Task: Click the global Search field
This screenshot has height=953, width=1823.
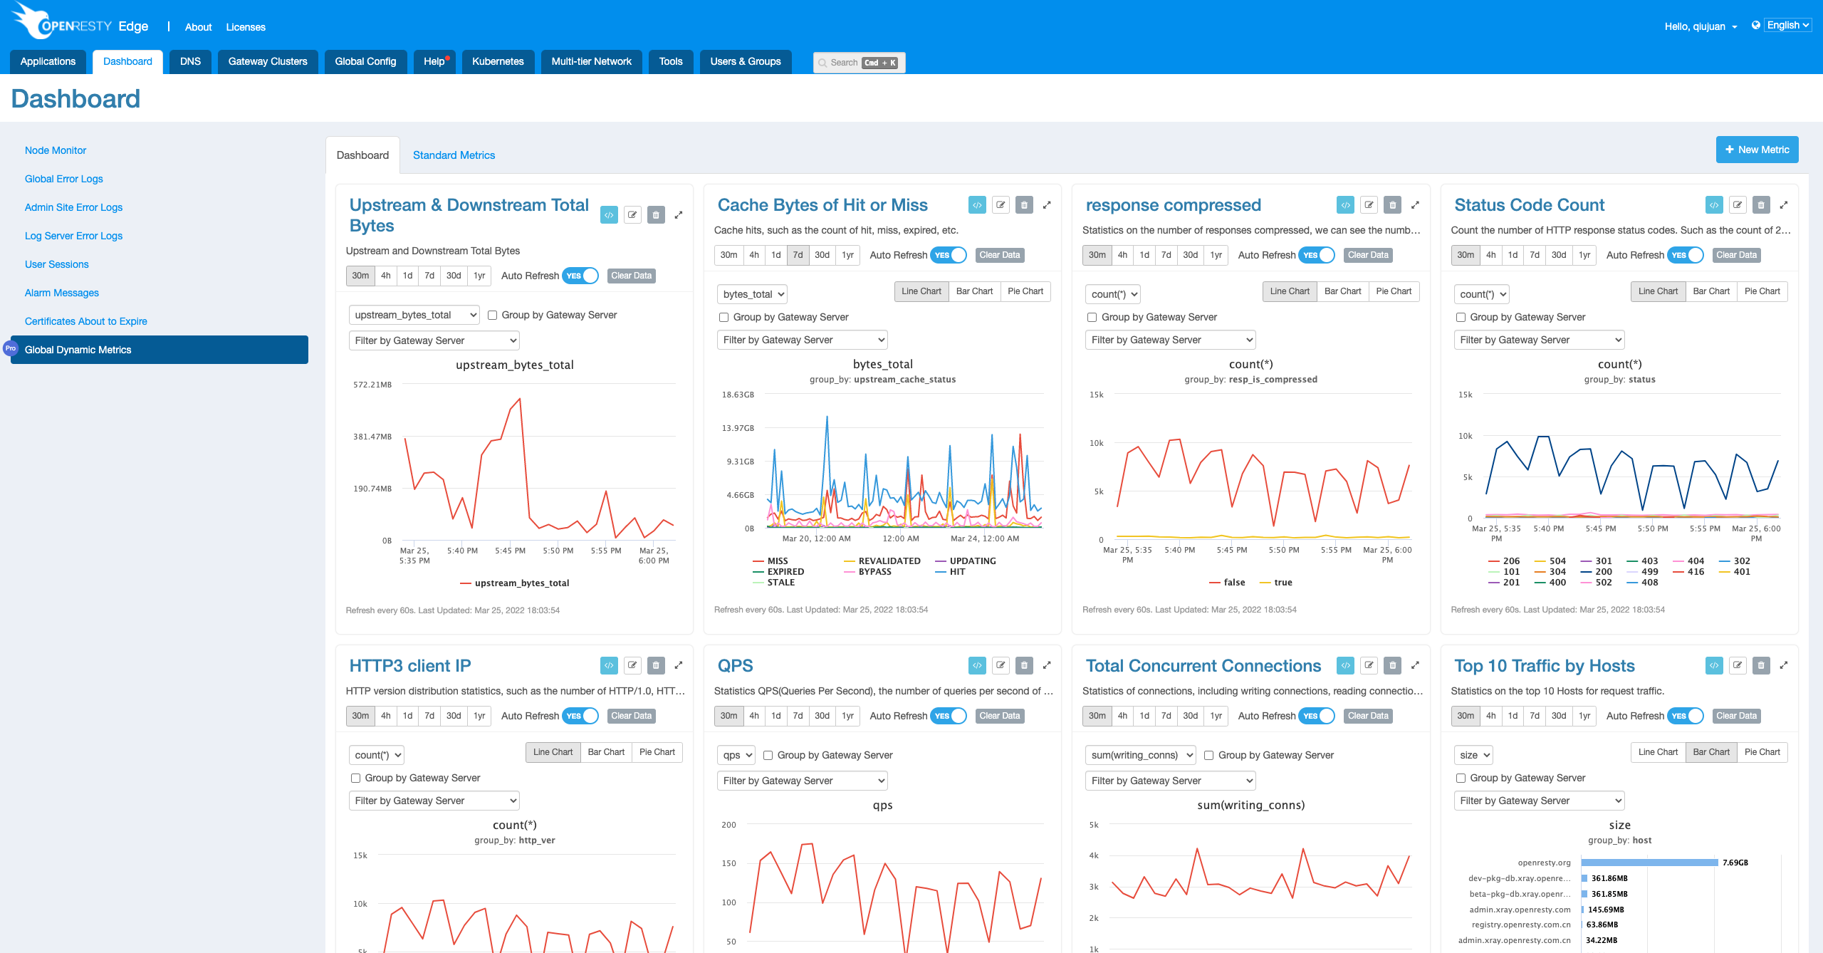Action: pyautogui.click(x=859, y=63)
